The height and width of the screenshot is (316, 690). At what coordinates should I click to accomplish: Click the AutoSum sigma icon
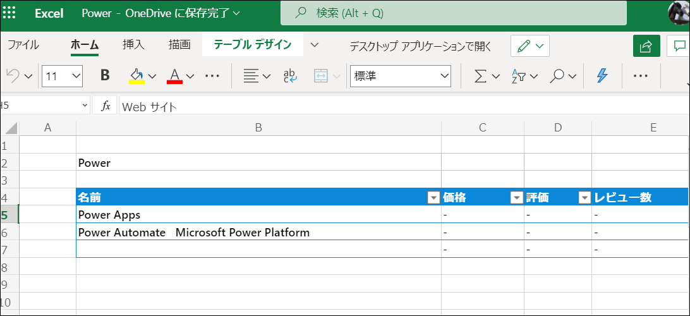tap(480, 76)
